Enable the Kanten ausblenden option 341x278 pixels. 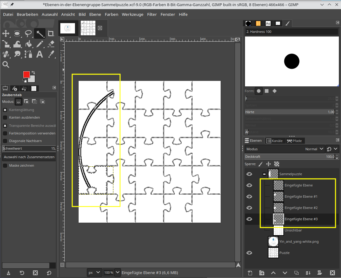(x=5, y=117)
